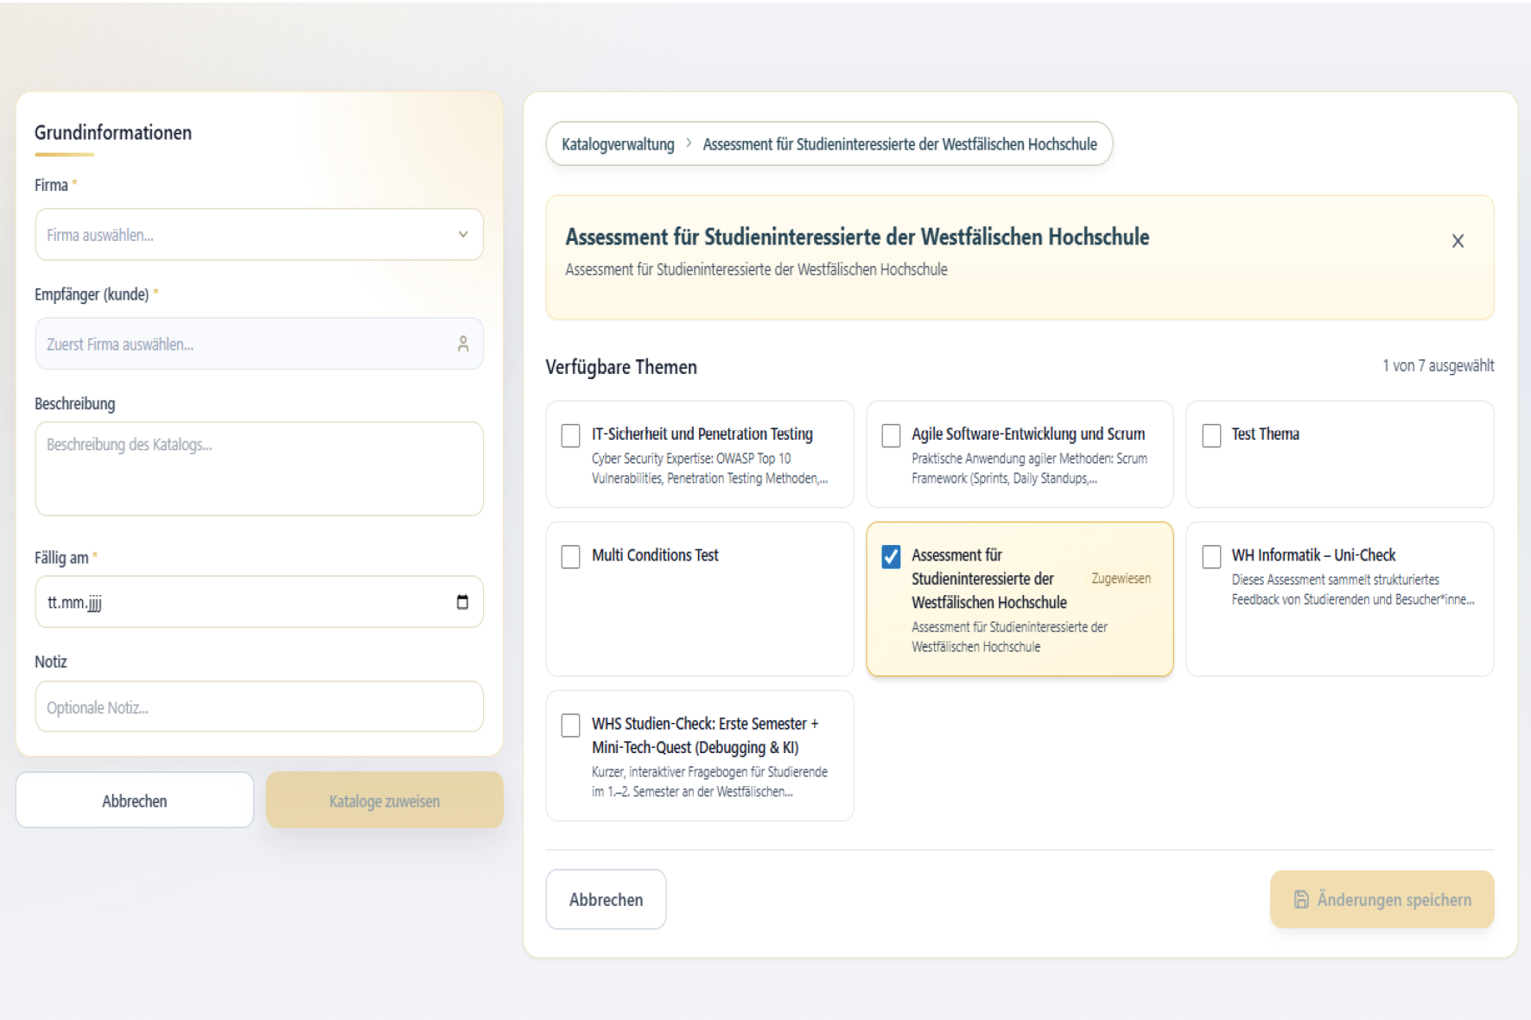The height and width of the screenshot is (1020, 1531).
Task: Go to Katalogverwaltung in the breadcrumb
Action: [618, 144]
